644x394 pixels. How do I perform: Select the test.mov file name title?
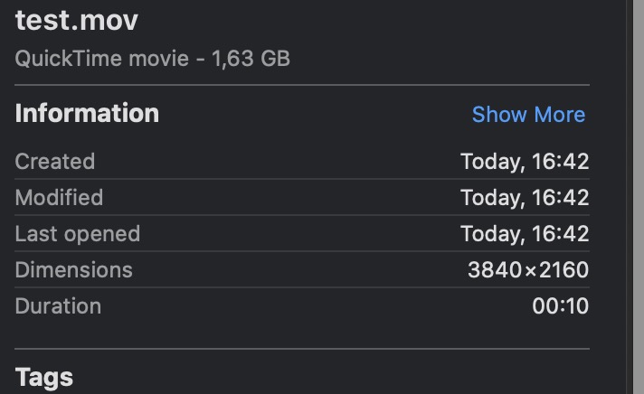point(77,21)
